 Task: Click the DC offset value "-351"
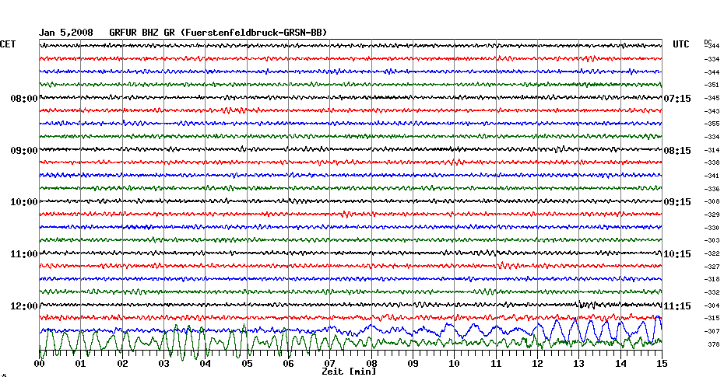(712, 86)
